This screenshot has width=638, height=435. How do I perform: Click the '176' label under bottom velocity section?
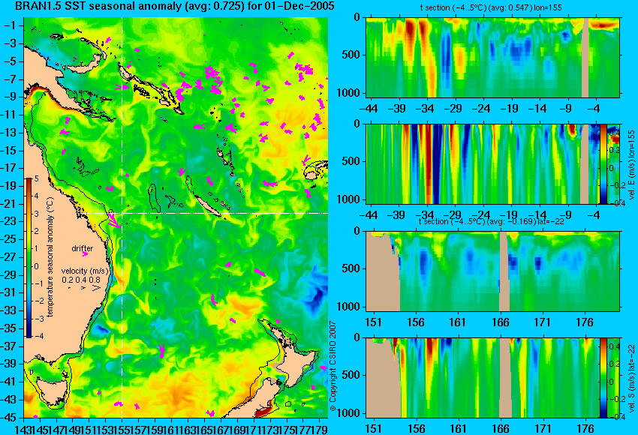point(585,429)
